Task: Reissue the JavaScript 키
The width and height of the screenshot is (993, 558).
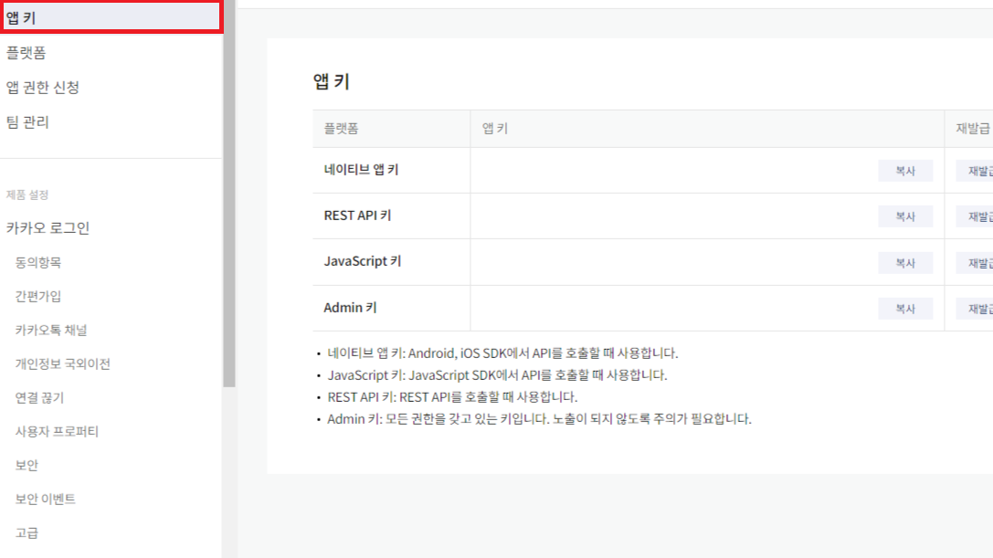Action: (976, 263)
